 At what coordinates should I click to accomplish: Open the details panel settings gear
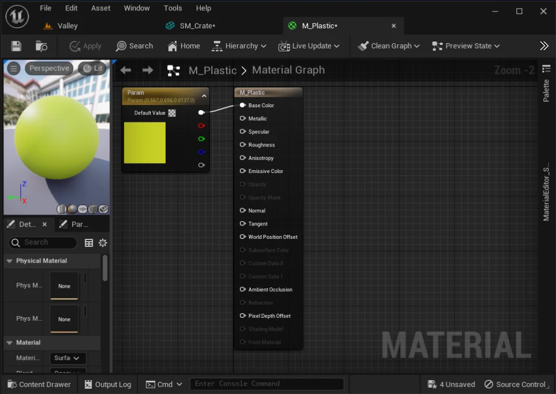coord(103,242)
